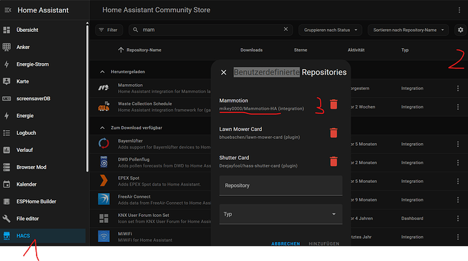Click the Browser Mod server icon
Viewport: 468px width, 261px height.
pos(7,167)
